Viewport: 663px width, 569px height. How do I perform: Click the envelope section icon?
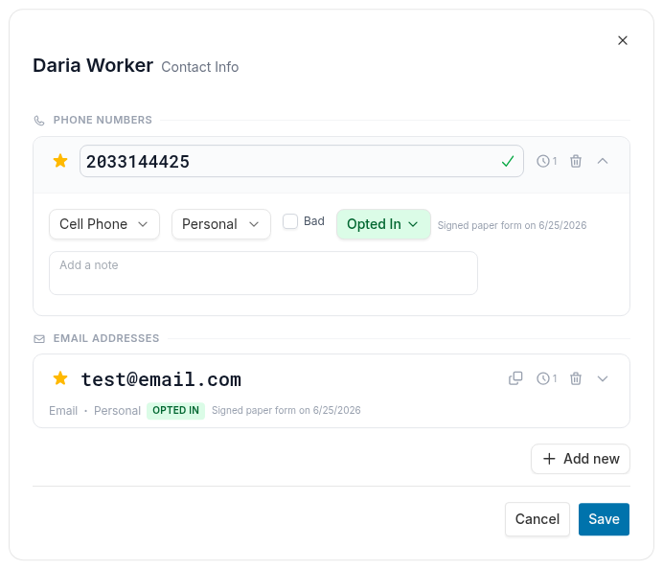coord(39,339)
